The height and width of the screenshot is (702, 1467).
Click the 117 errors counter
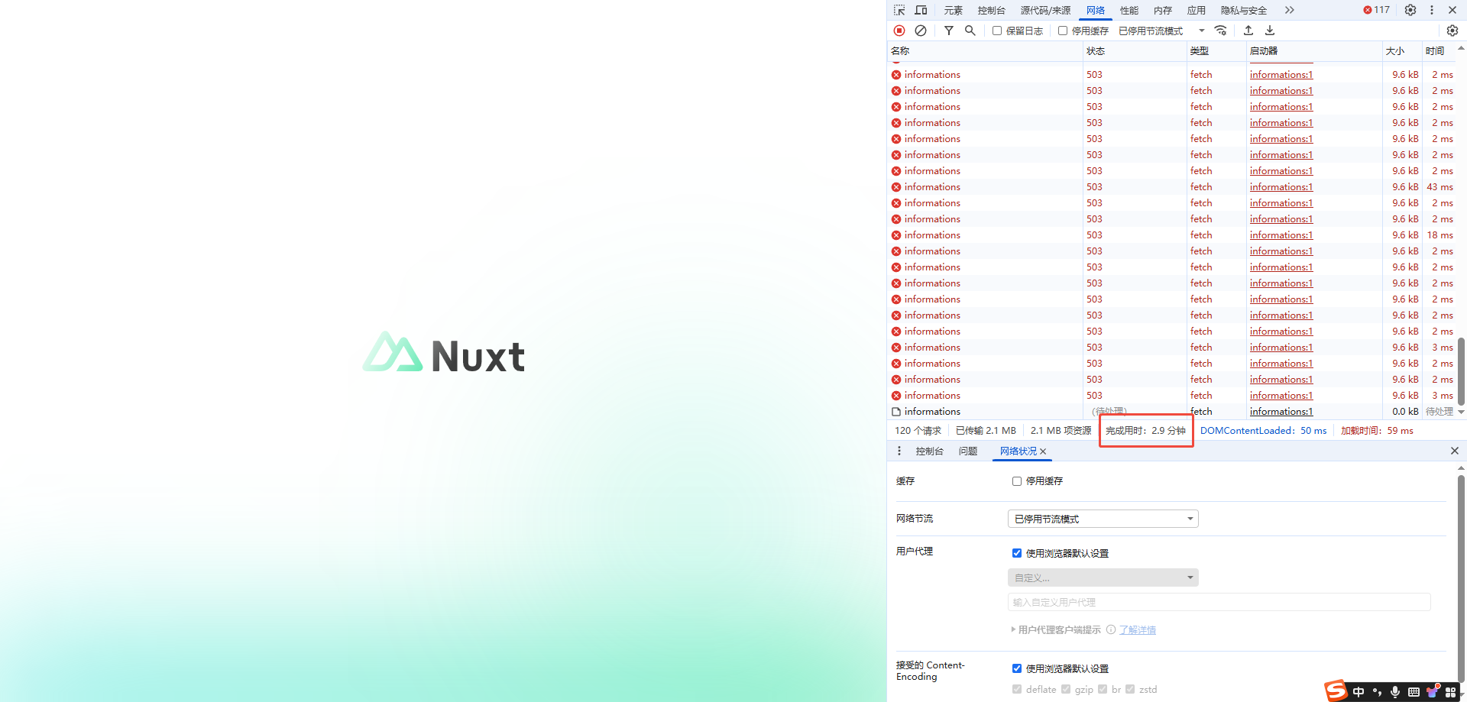pos(1377,10)
